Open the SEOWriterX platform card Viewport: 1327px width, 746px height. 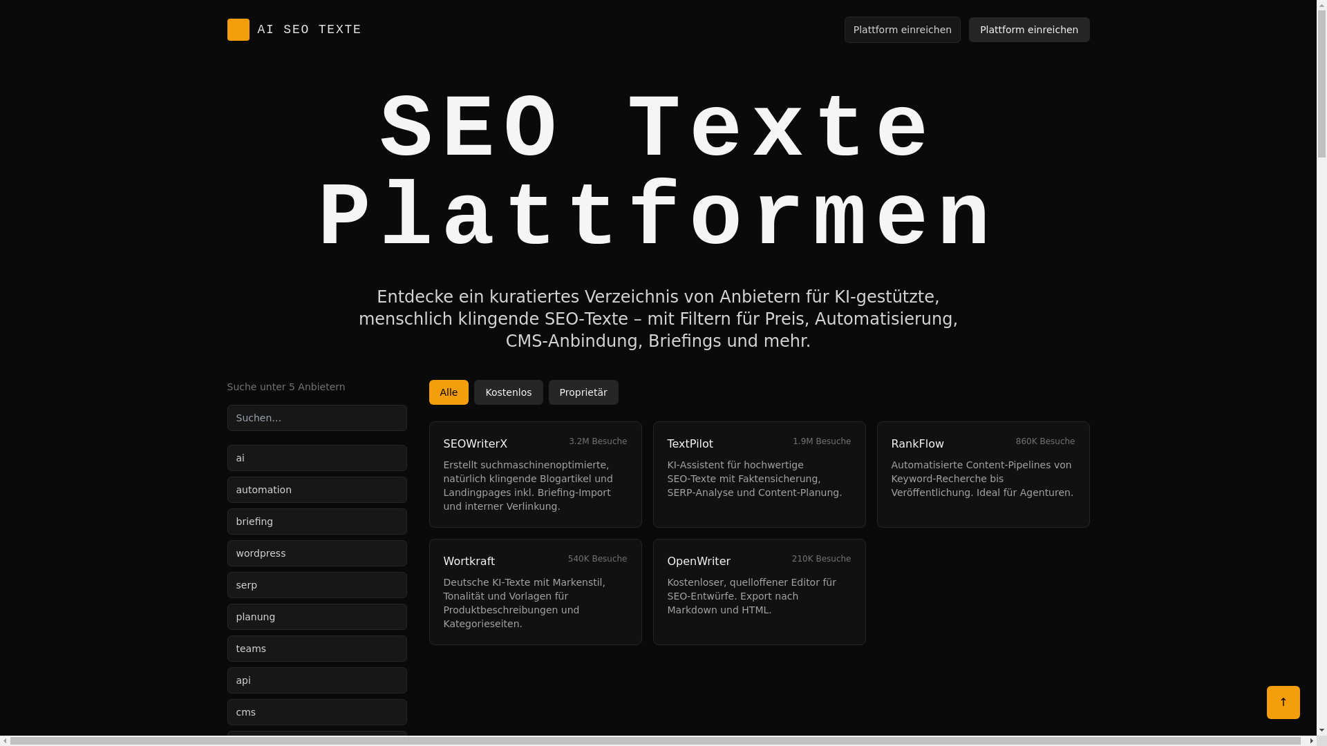tap(535, 475)
